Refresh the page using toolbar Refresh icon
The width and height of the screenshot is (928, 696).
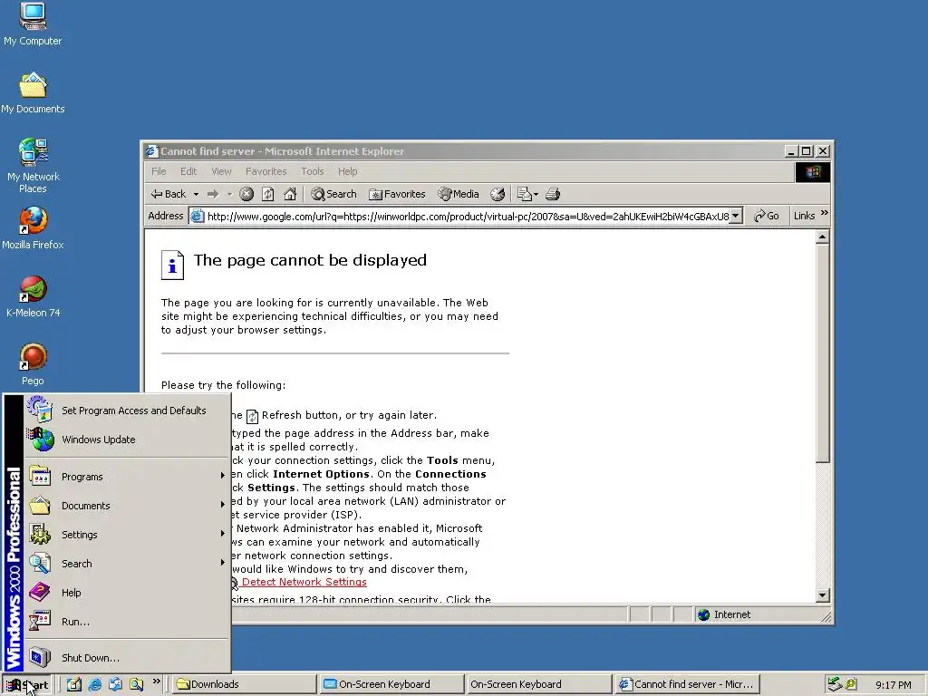coord(268,194)
